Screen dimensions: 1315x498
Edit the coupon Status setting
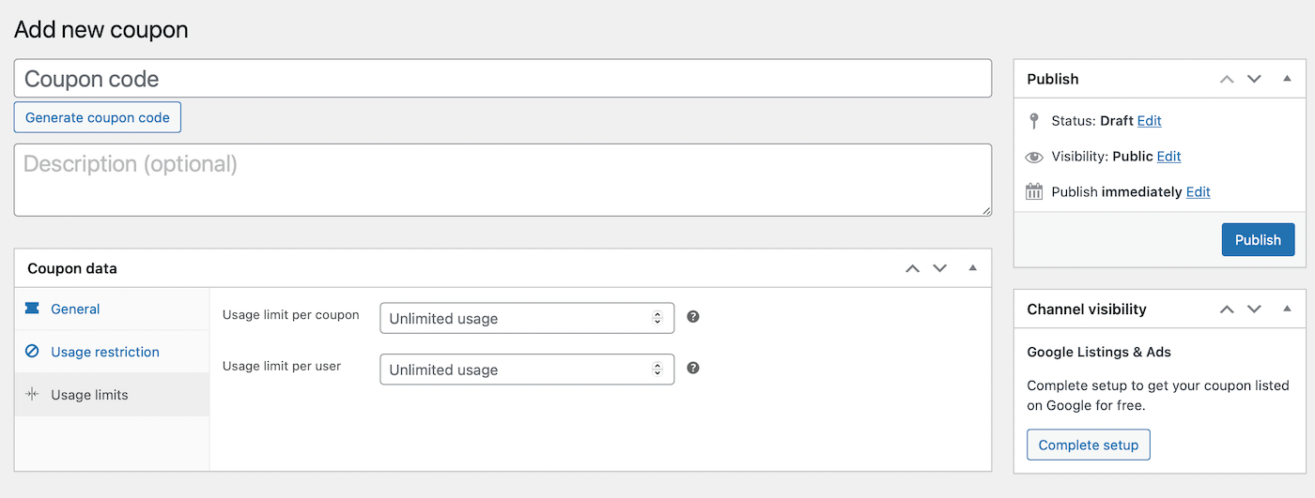(x=1149, y=121)
